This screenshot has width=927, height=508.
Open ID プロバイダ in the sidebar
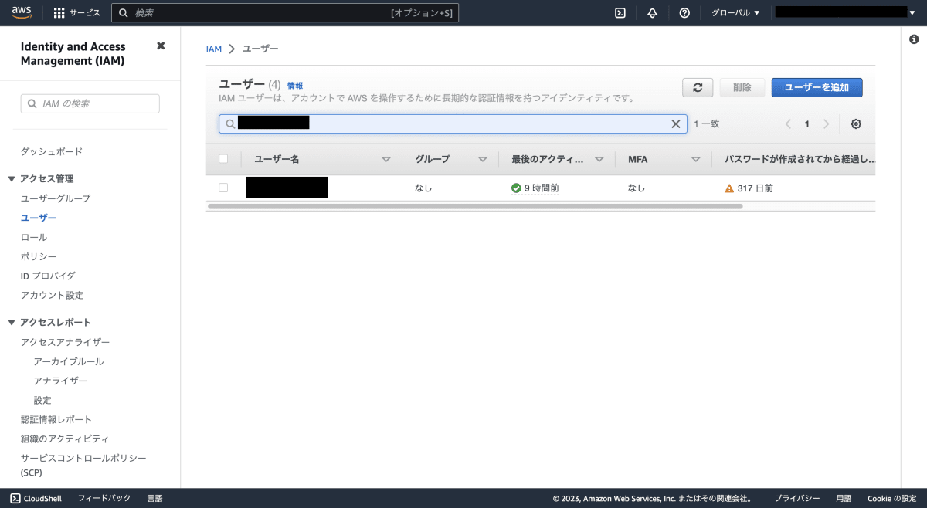click(48, 276)
